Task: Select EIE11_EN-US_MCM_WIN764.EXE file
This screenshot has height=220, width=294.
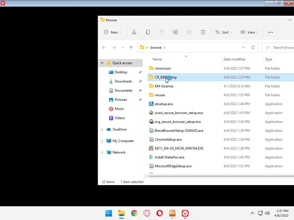Action: click(179, 148)
